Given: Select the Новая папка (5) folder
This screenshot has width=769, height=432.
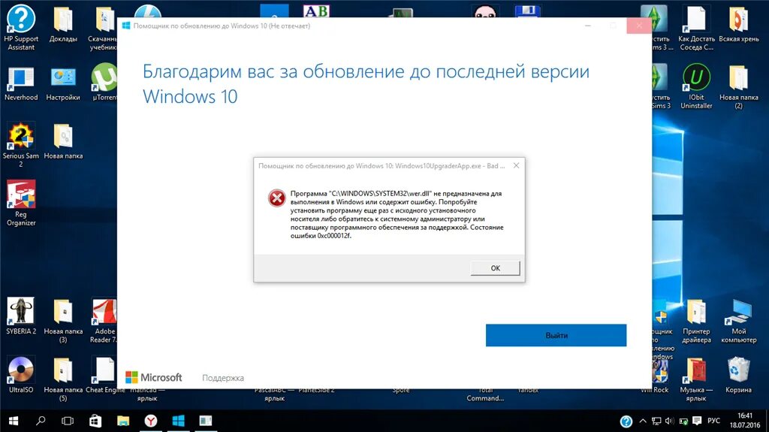Looking at the screenshot, I should click(63, 379).
